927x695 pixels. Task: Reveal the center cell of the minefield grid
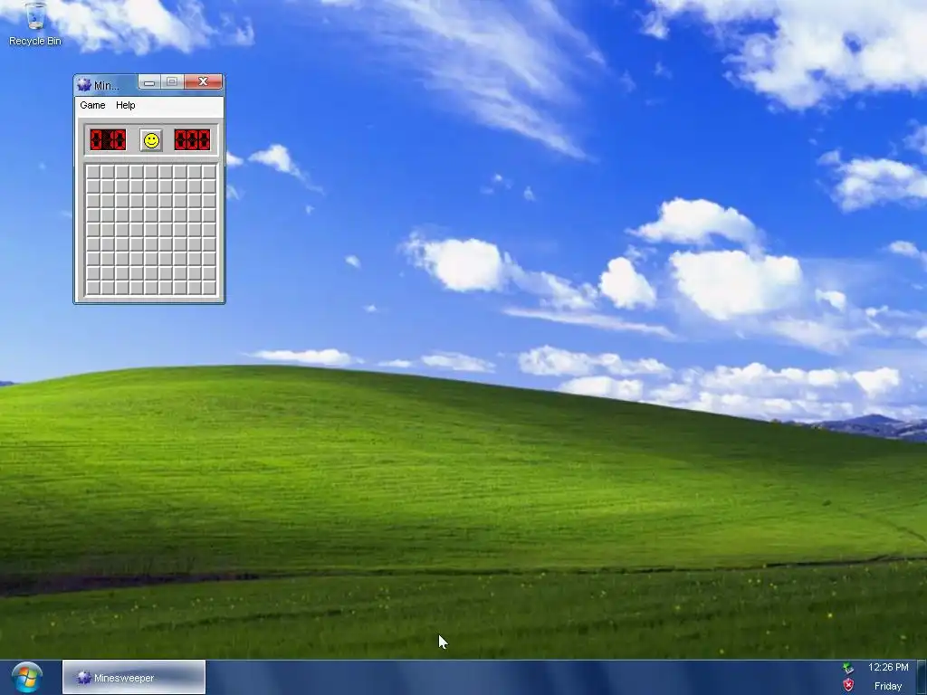click(151, 230)
